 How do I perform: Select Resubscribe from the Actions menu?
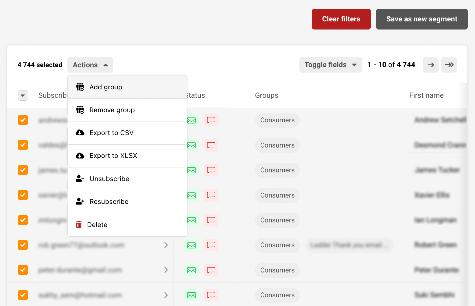point(109,202)
